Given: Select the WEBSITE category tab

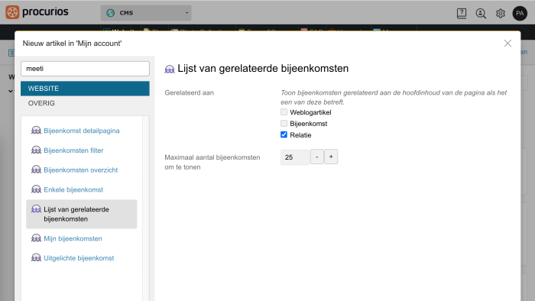Looking at the screenshot, I should [85, 89].
